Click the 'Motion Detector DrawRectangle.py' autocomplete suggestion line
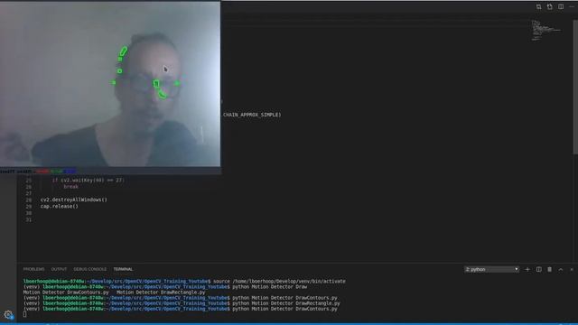 point(161,292)
